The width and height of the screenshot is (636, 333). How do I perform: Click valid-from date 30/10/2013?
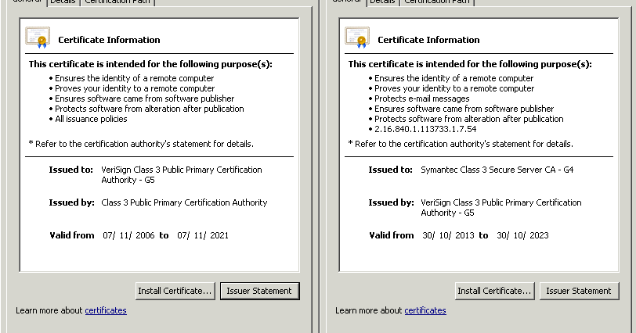point(448,235)
